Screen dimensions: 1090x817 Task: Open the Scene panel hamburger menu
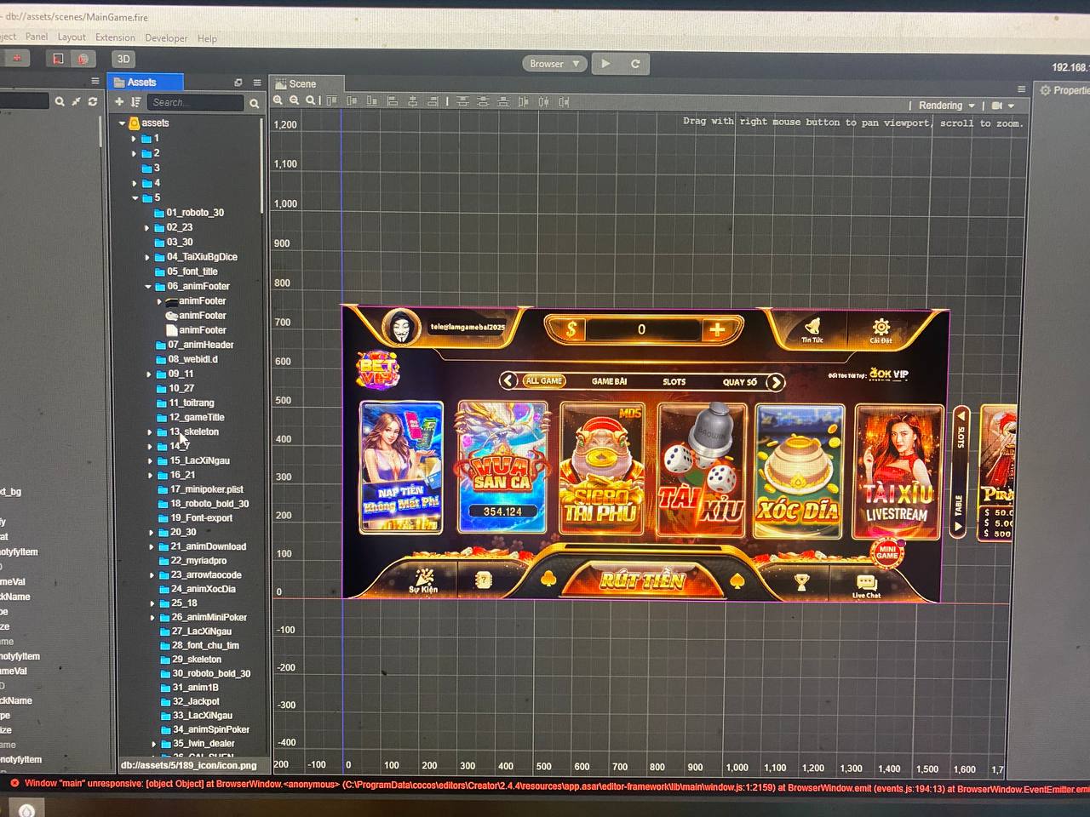[1021, 89]
